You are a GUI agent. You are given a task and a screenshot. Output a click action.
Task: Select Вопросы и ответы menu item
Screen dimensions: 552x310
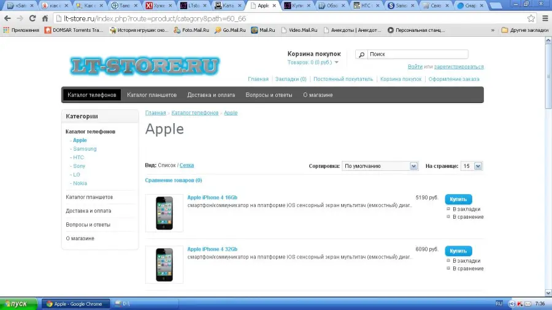(269, 95)
